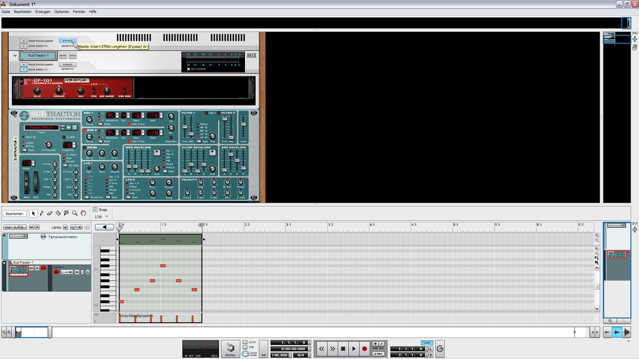Expand master Show Programmer arrow
This screenshot has width=639, height=359.
(23, 41)
